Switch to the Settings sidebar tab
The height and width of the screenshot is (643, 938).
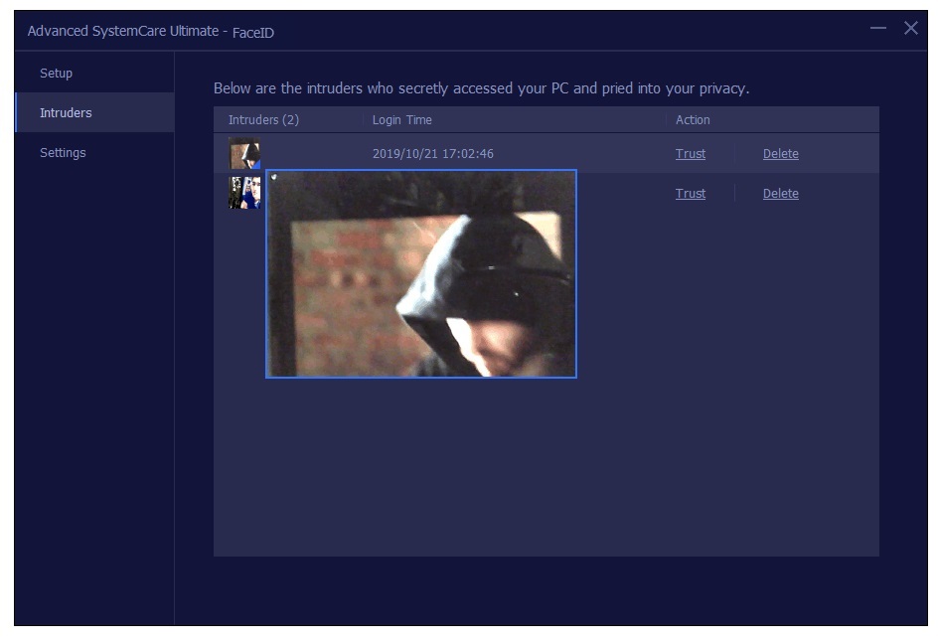click(x=63, y=153)
